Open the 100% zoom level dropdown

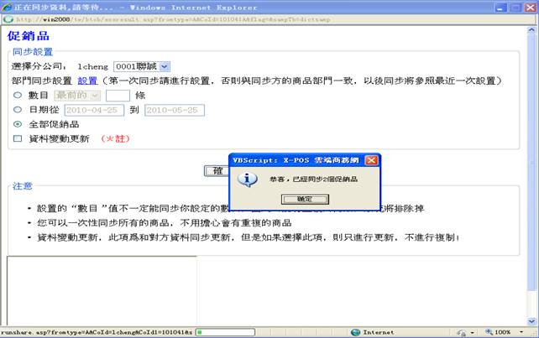coord(509,332)
